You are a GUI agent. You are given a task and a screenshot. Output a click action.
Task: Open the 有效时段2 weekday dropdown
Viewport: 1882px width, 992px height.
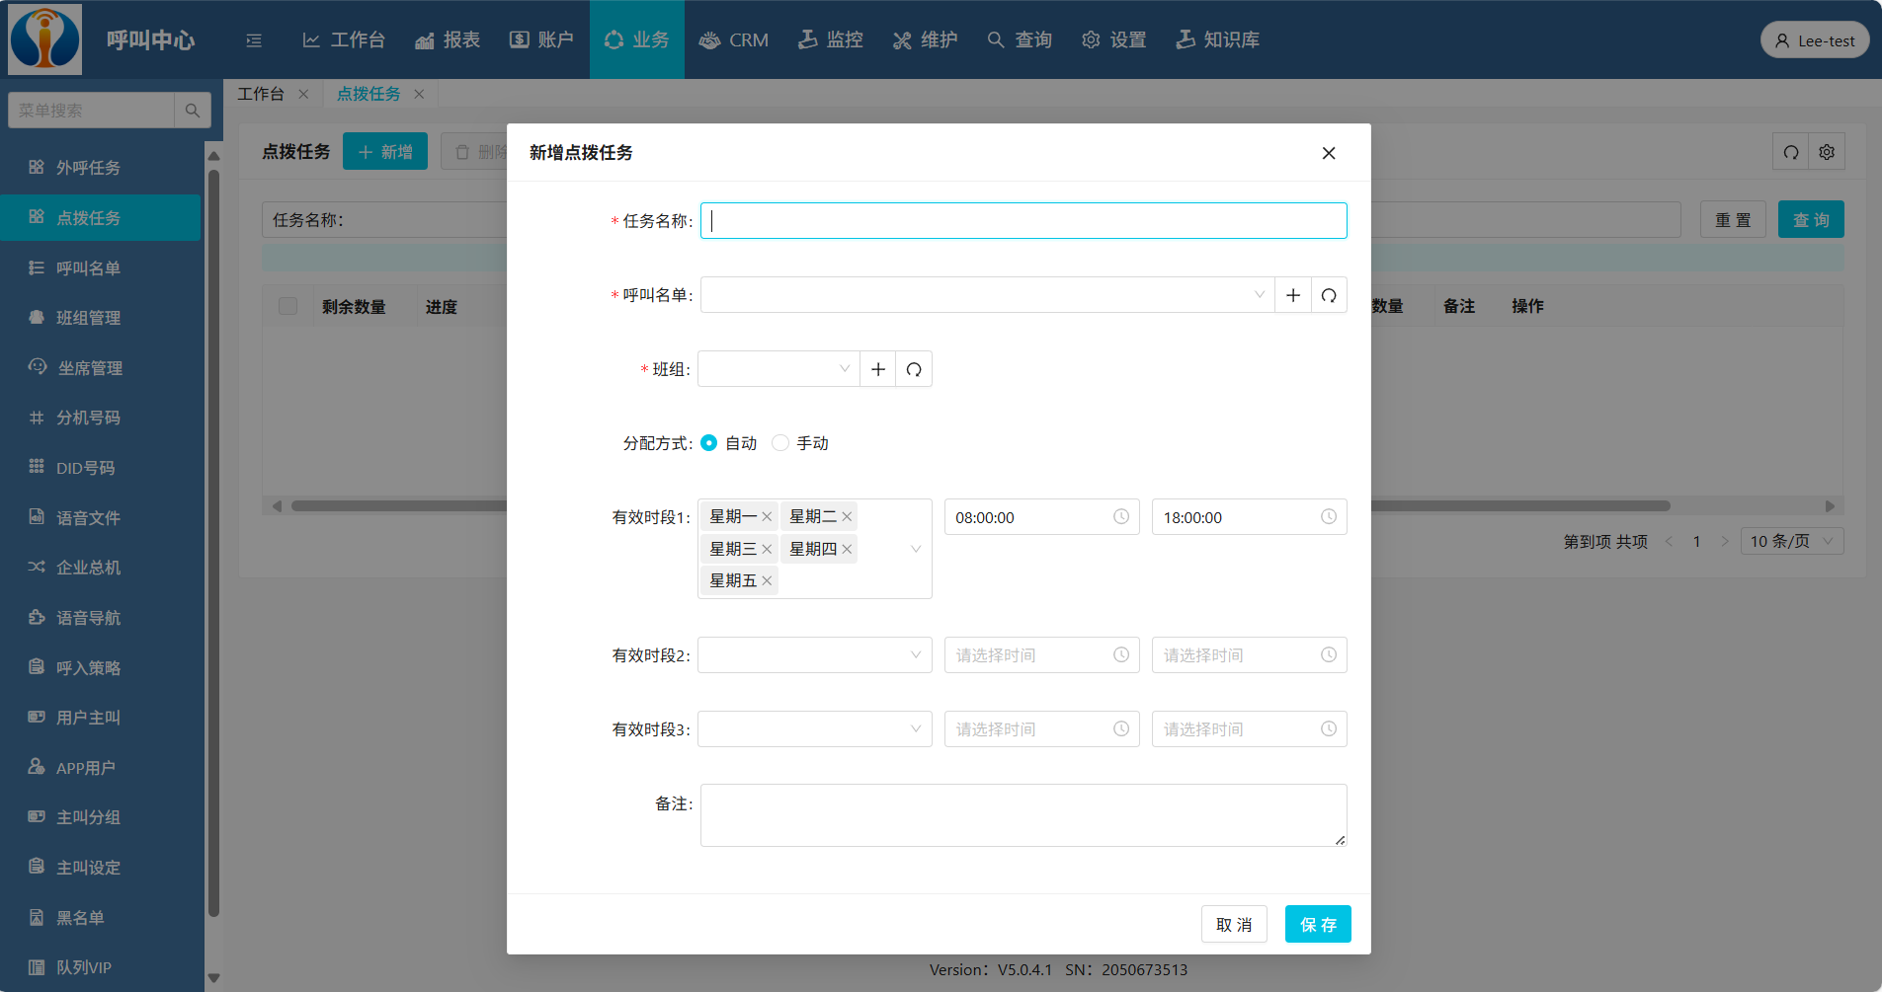tap(814, 655)
